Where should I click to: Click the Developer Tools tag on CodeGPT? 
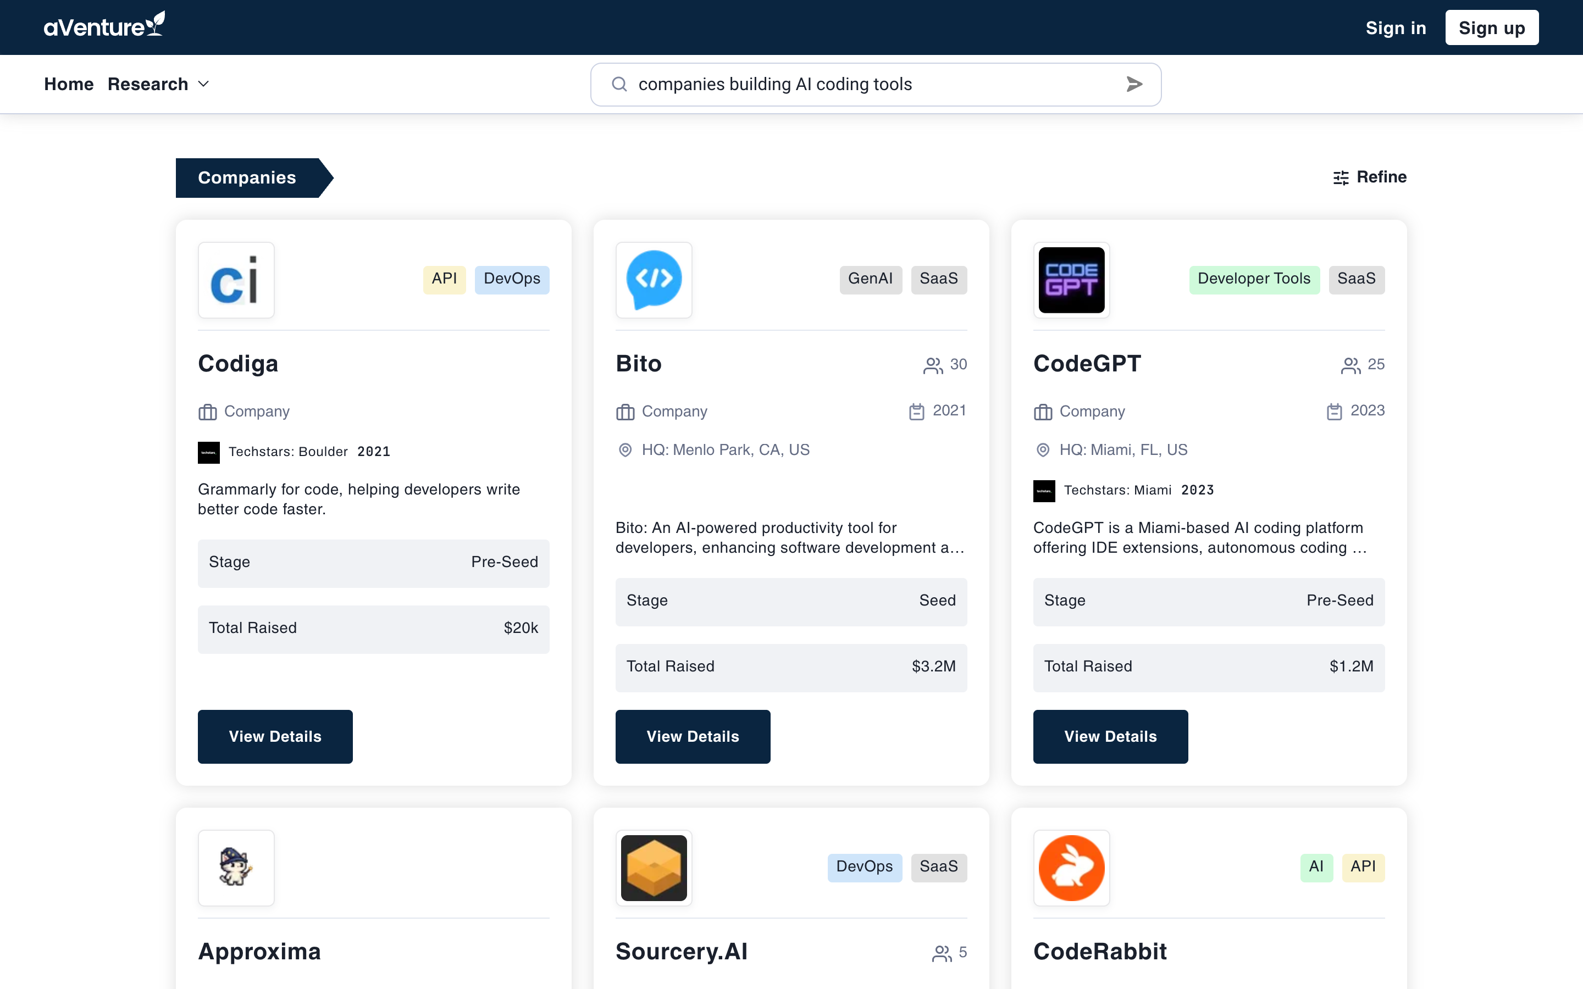coord(1254,279)
